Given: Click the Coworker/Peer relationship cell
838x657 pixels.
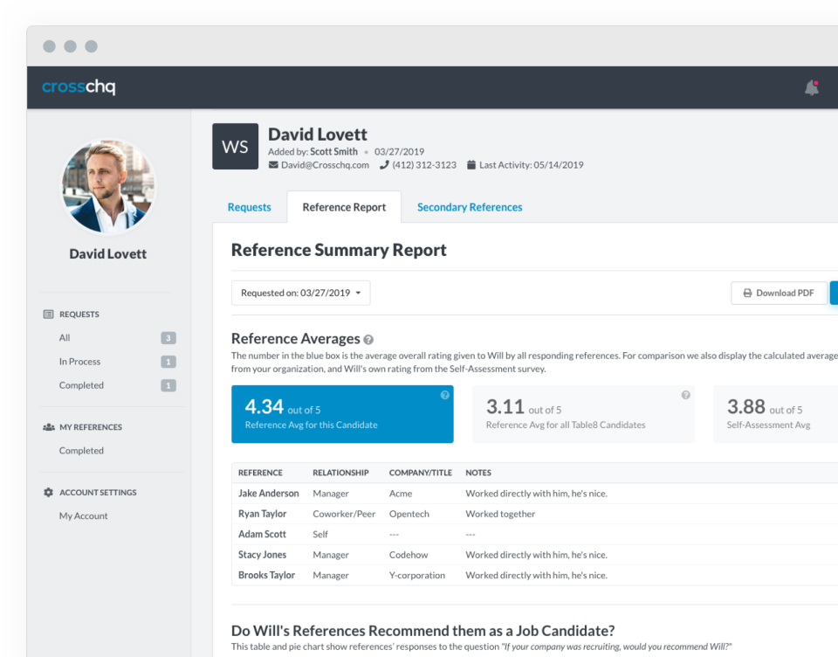Looking at the screenshot, I should (344, 514).
